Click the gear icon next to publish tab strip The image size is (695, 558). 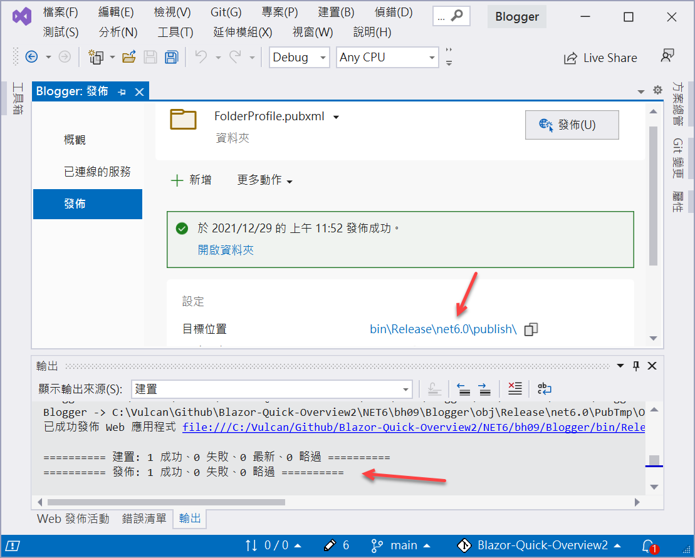[x=658, y=90]
